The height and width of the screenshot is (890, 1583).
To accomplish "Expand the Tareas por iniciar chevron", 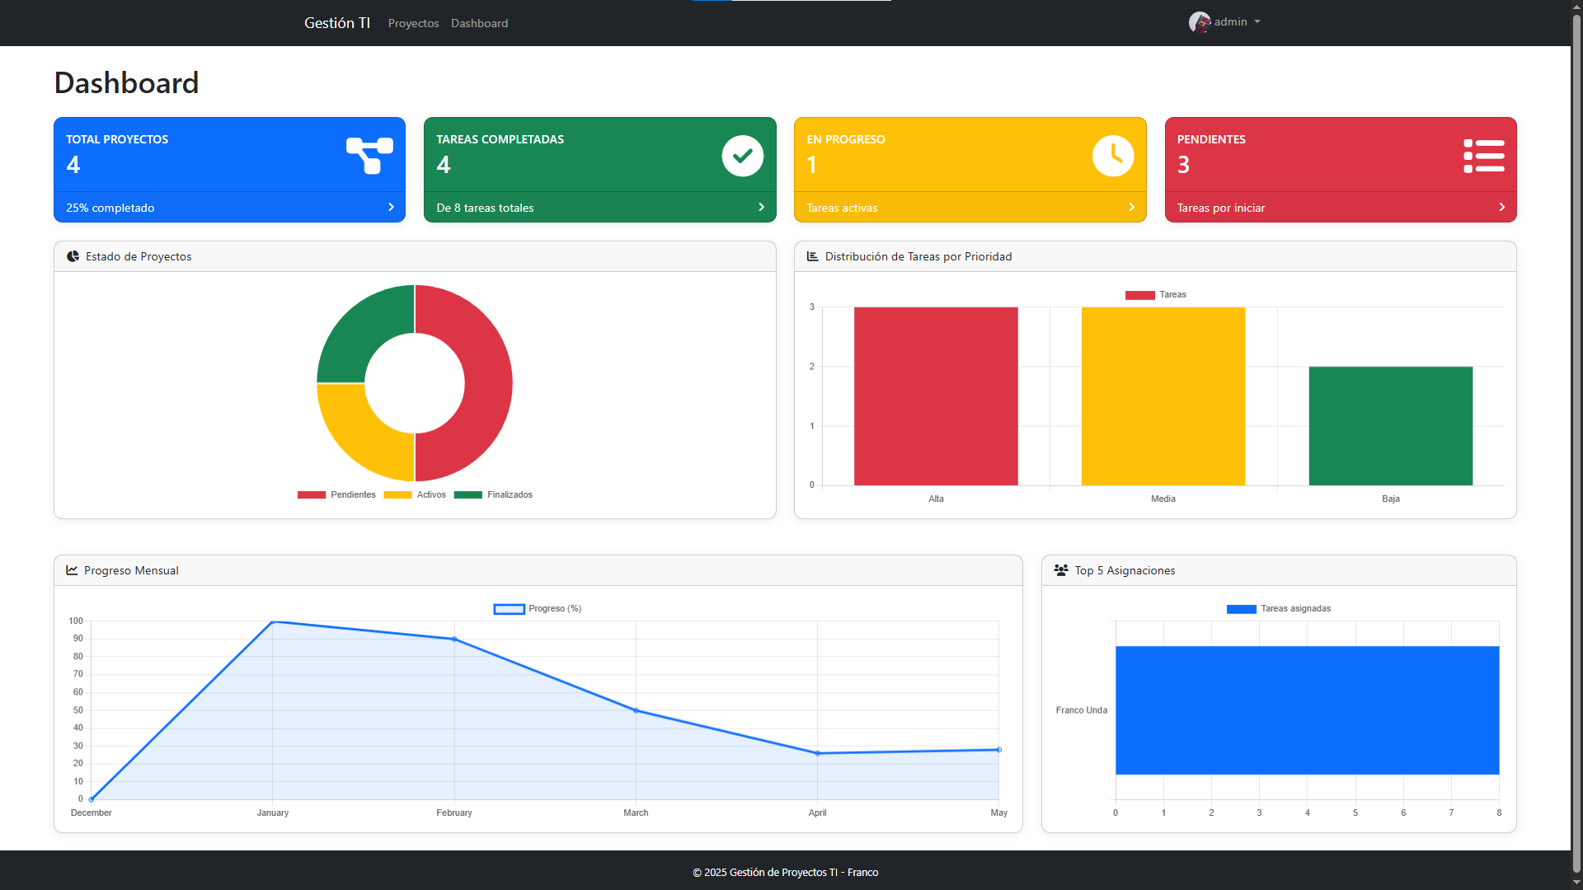I will 1501,208.
